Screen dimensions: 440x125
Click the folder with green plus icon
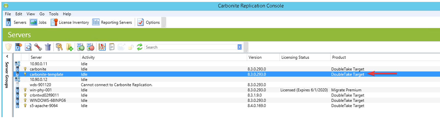point(69,47)
